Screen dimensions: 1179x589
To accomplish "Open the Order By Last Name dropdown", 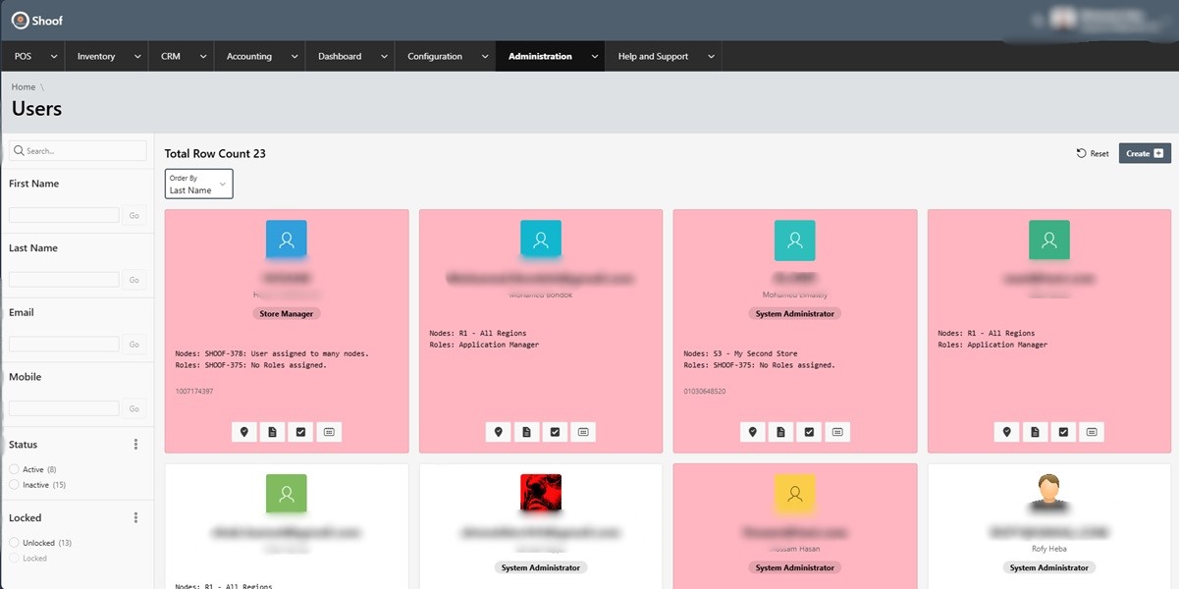I will pyautogui.click(x=199, y=185).
